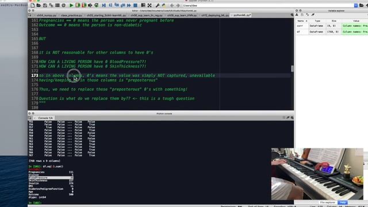
Task: Run cell and advance icon
Action: [x=84, y=5]
